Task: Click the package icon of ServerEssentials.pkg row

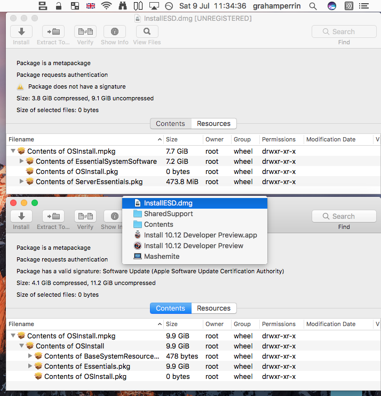Action: [30, 181]
